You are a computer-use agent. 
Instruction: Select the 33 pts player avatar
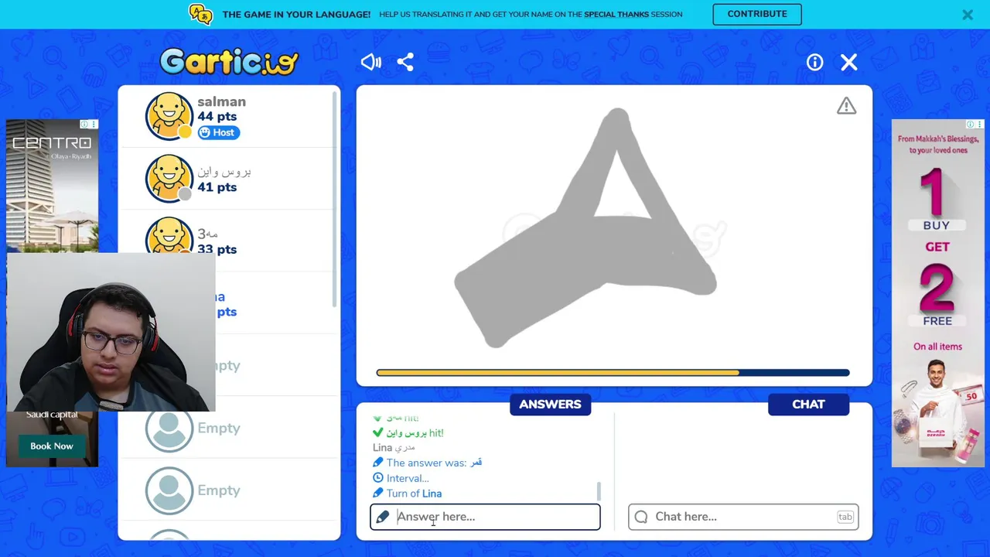(x=169, y=235)
